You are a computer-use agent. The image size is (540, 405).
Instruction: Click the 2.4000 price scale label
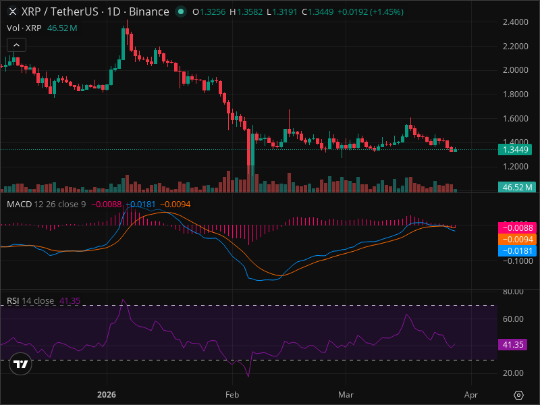click(515, 22)
